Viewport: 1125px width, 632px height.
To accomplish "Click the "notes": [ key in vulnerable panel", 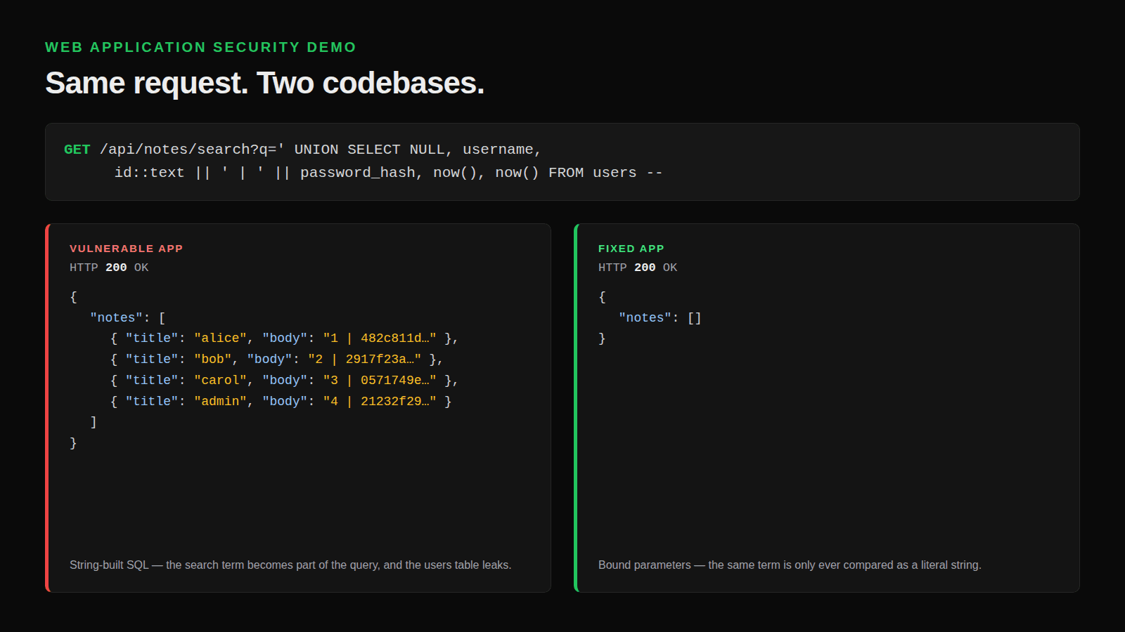I will coord(127,318).
